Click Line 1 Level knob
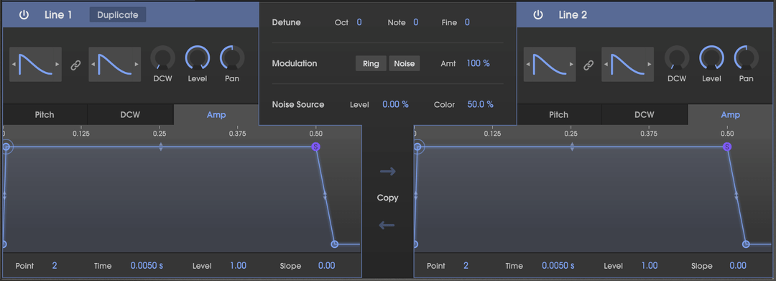The height and width of the screenshot is (281, 776). (x=198, y=58)
